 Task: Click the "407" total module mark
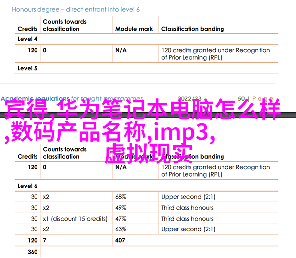click(x=120, y=240)
